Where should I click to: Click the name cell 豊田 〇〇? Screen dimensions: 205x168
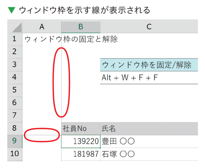(149, 141)
